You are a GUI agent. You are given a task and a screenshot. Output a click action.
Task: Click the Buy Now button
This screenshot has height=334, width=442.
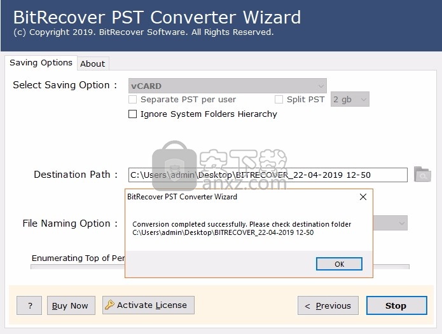tap(71, 305)
